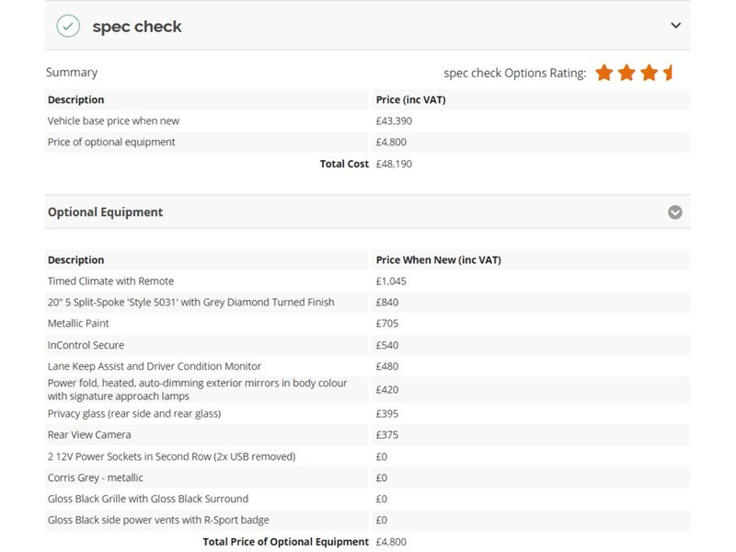Click the Optional Equipment section header
Screen dimensions: 736x552
coord(367,213)
